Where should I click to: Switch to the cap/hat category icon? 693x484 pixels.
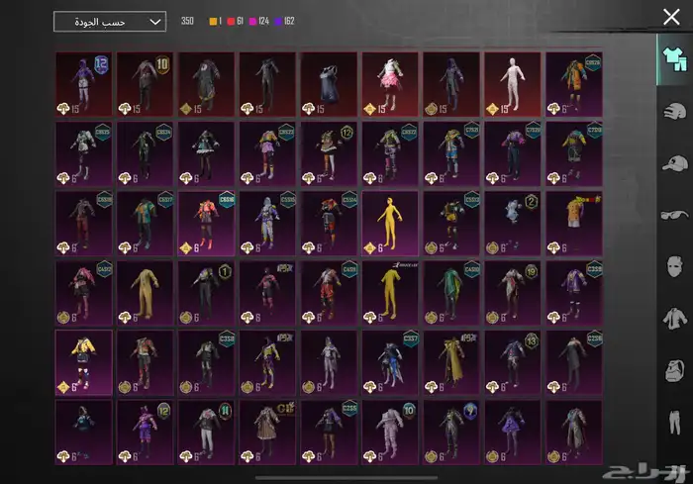tap(672, 162)
